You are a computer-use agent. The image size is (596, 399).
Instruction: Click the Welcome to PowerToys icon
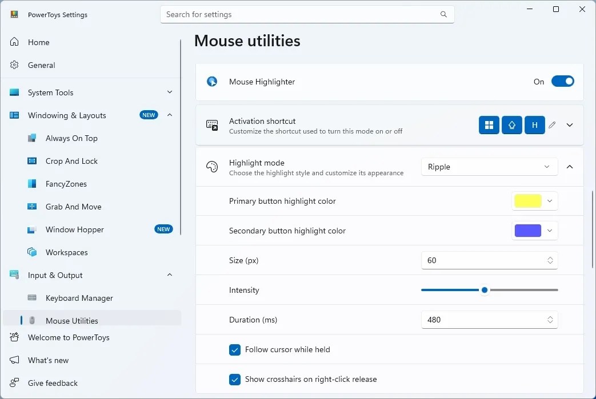coord(14,337)
